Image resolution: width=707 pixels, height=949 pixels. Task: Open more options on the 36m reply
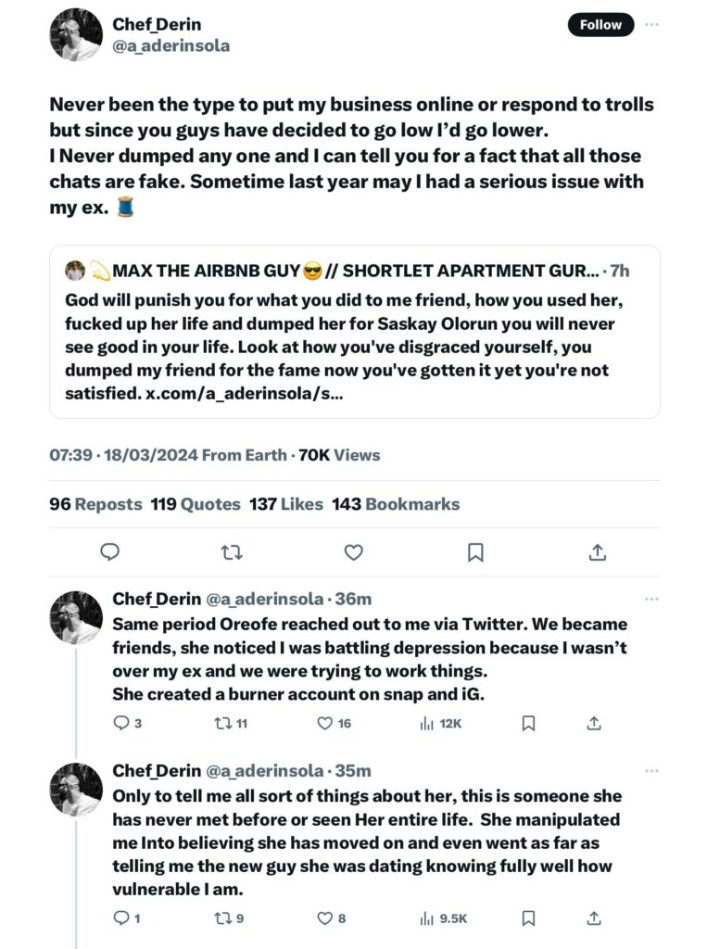coord(652,600)
